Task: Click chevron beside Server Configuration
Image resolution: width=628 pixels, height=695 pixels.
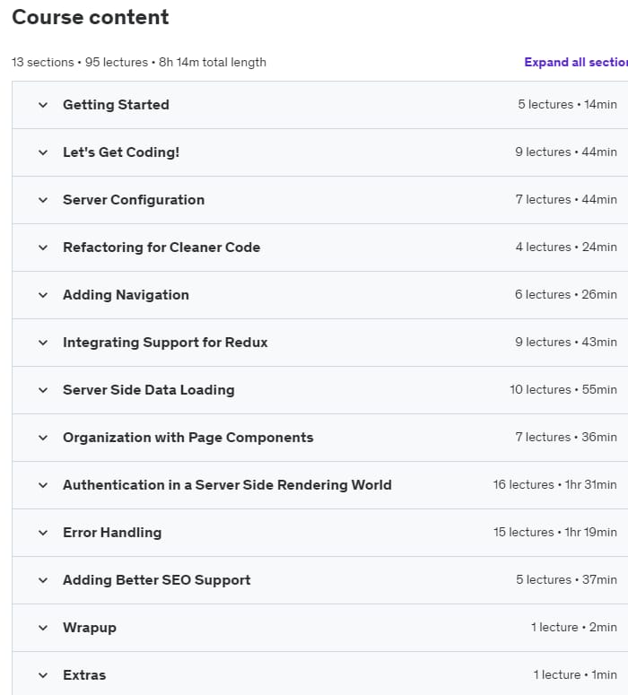Action: 43,200
